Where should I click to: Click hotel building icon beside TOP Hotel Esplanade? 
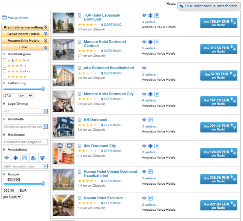click(79, 16)
